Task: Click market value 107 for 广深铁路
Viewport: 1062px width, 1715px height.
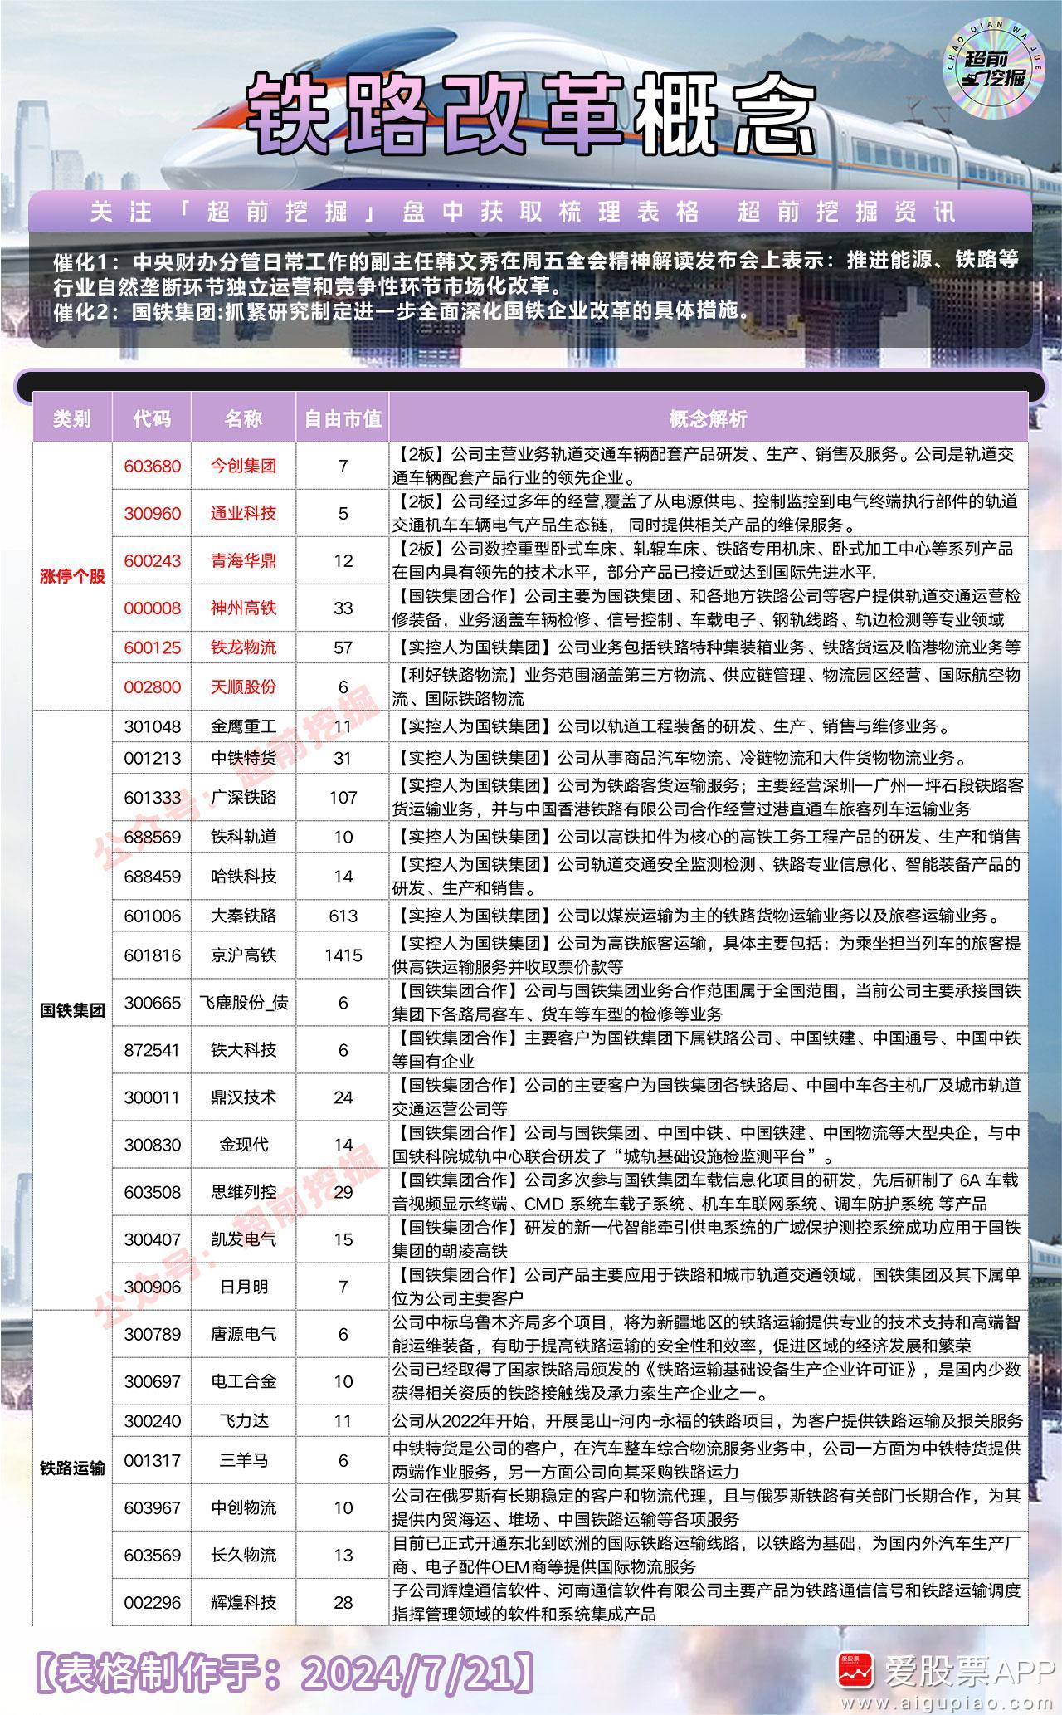Action: [x=343, y=797]
